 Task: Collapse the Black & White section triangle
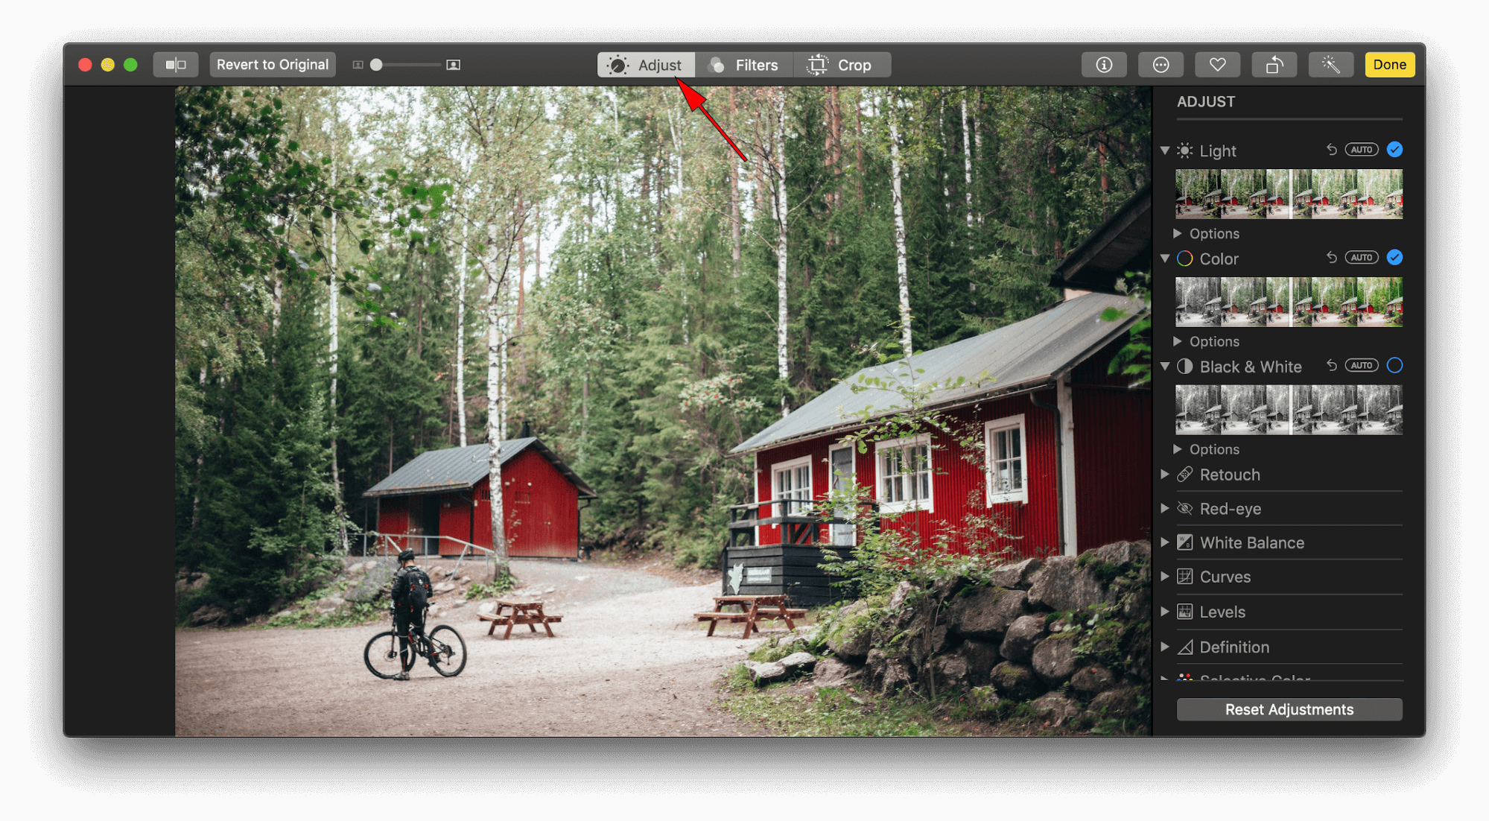click(1165, 367)
